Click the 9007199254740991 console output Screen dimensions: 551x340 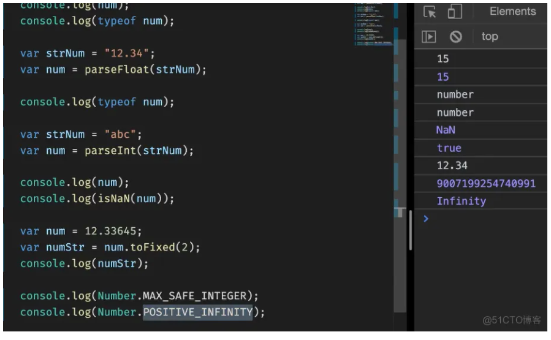tap(486, 184)
